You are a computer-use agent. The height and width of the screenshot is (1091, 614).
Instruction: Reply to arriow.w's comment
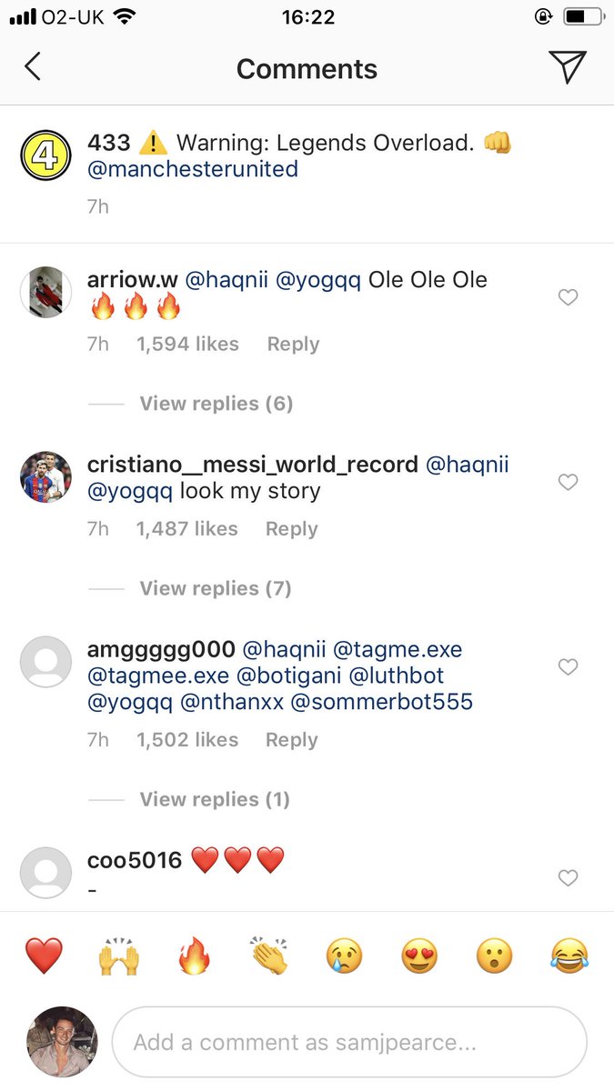293,344
